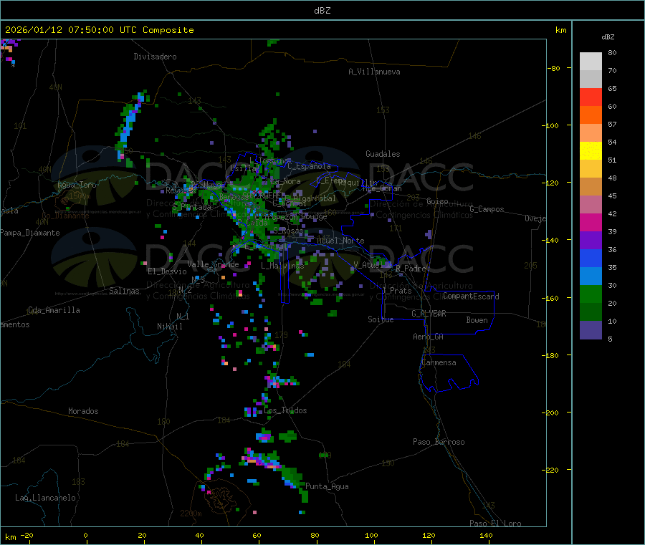
Task: Select the purple 39 dBZ legend swatch
Action: pyautogui.click(x=591, y=241)
